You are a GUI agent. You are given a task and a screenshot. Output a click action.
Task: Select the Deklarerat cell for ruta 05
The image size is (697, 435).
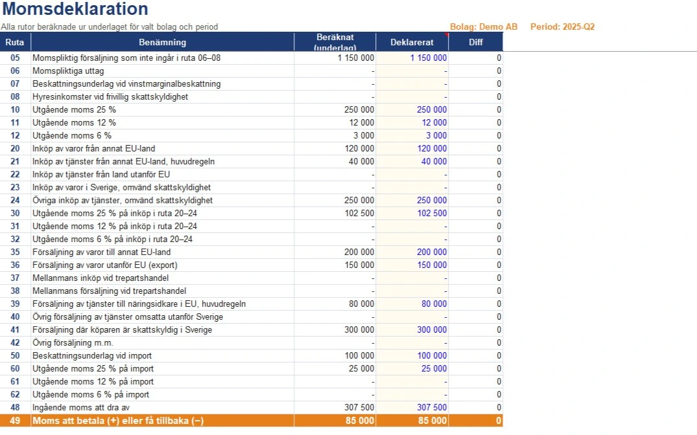coord(412,58)
